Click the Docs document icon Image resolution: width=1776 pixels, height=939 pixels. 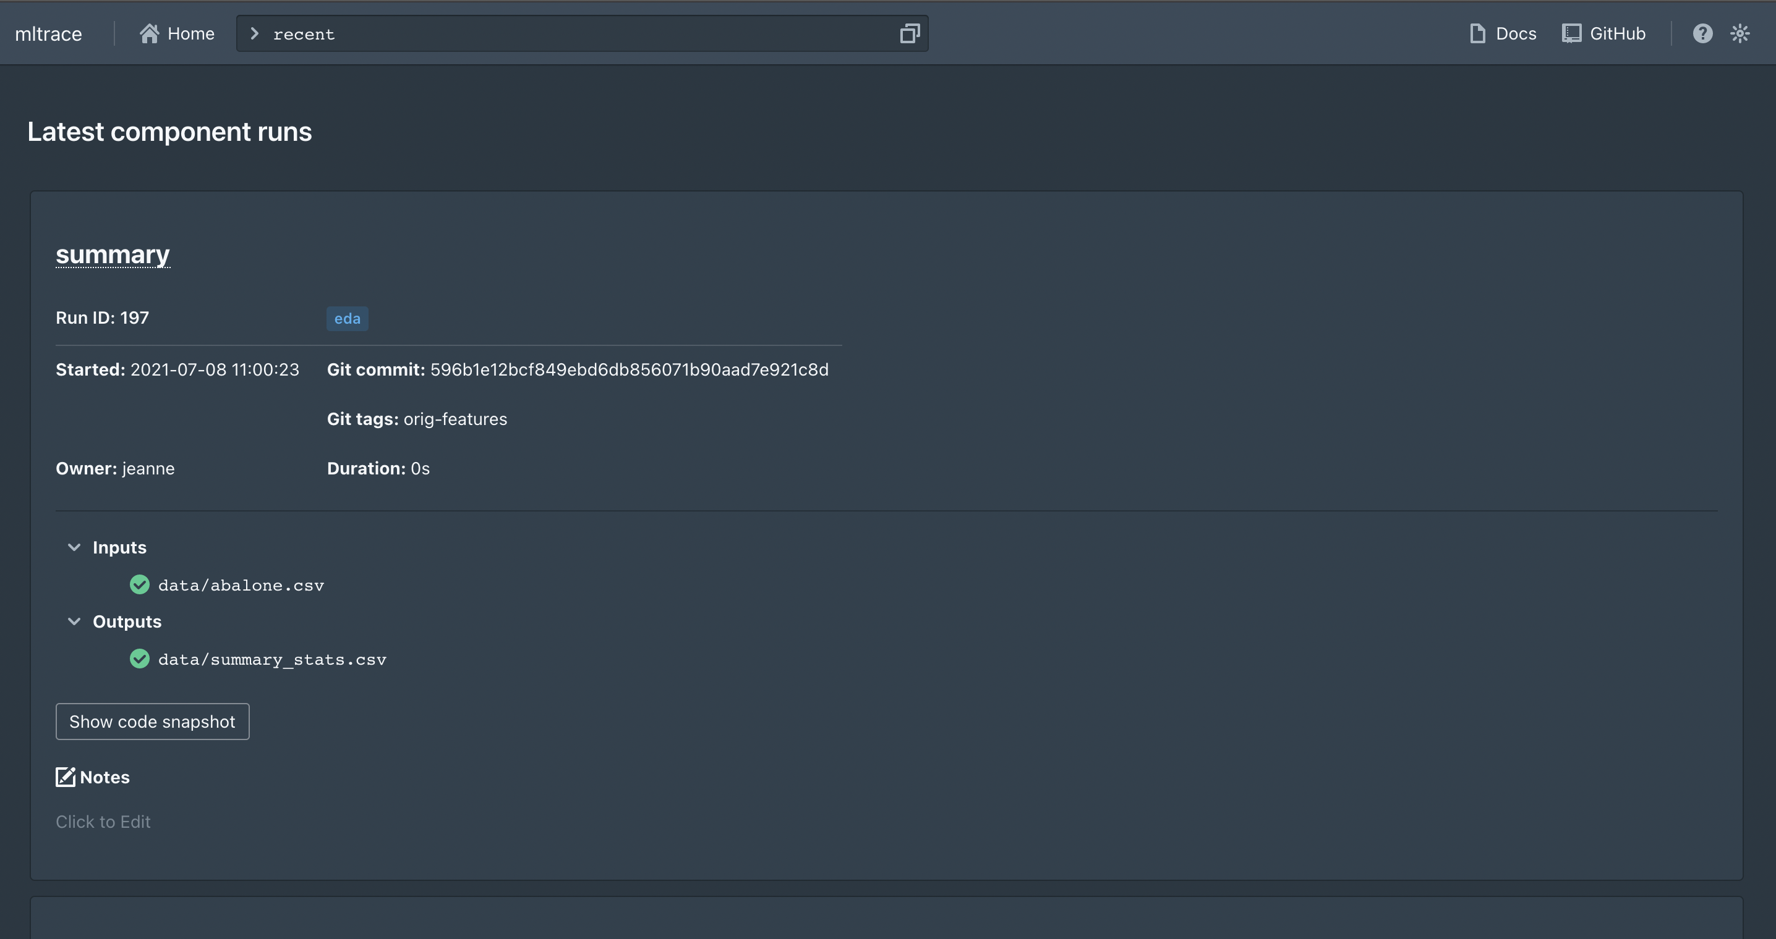(x=1477, y=33)
